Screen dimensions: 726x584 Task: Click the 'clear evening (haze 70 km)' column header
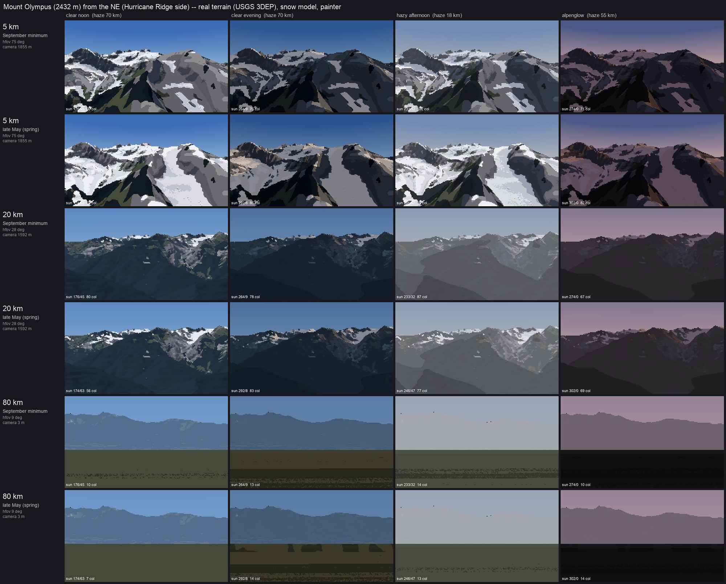click(x=262, y=15)
